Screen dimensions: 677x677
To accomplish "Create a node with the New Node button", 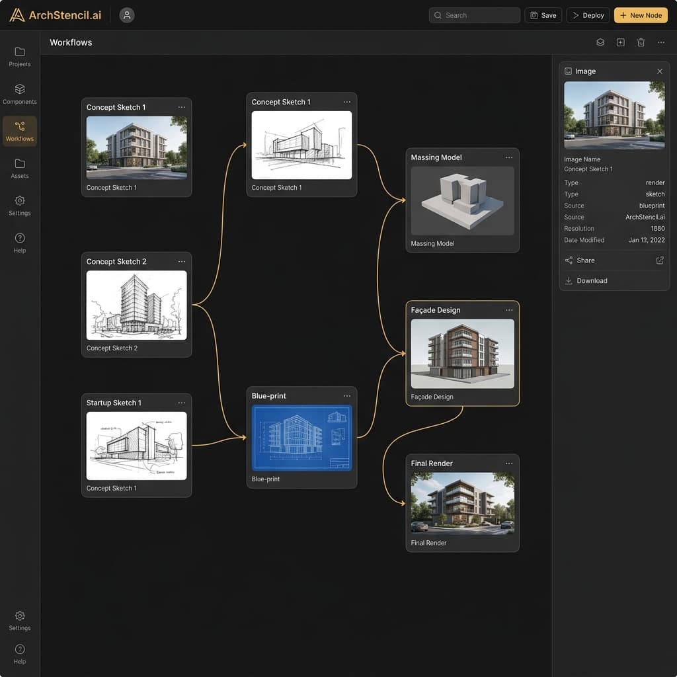I will (x=640, y=15).
